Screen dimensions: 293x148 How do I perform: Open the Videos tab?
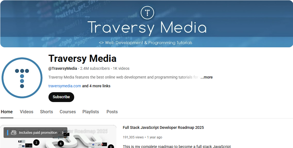27,112
